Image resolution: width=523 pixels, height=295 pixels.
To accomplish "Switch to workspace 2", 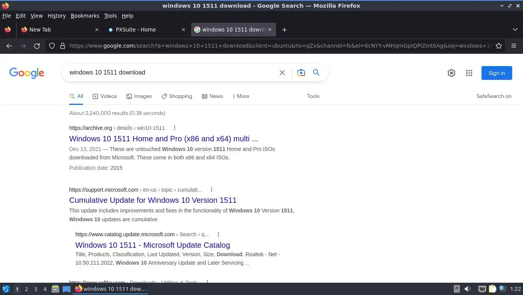I will click(x=26, y=289).
